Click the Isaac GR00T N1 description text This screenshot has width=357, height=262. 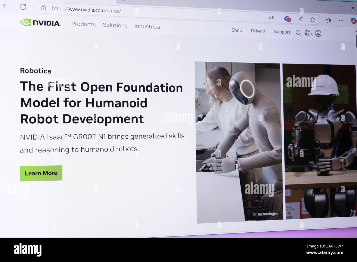click(102, 143)
